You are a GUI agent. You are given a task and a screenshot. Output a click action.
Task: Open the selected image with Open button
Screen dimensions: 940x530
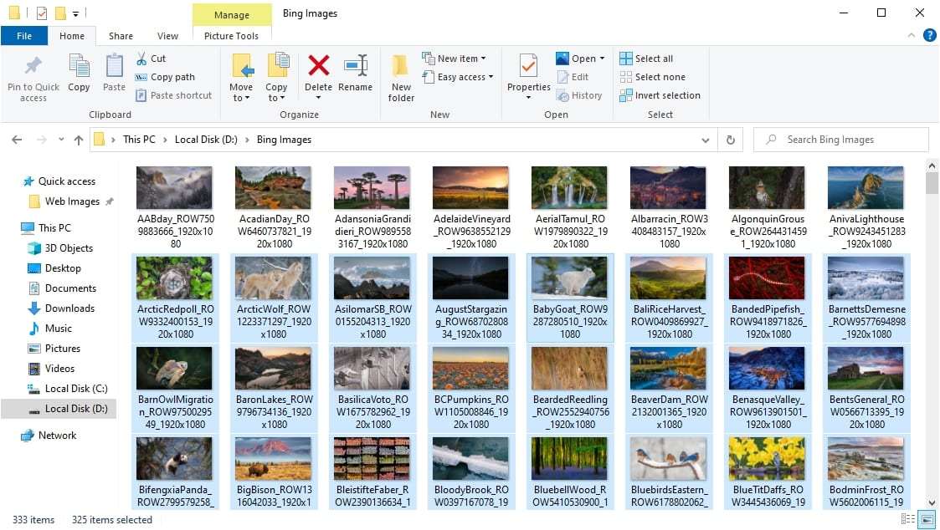point(580,58)
